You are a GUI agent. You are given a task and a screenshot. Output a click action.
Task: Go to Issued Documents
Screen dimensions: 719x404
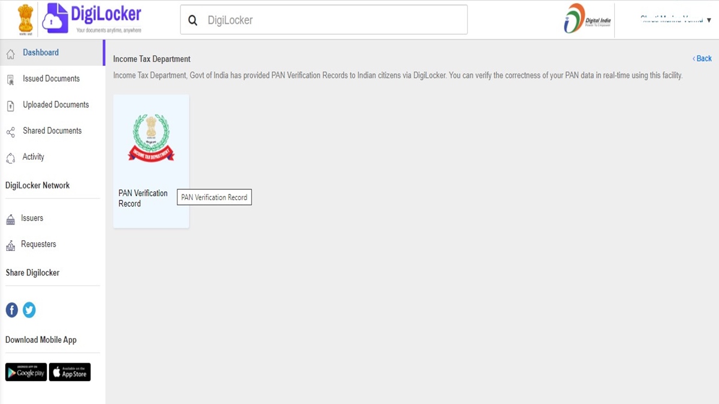[x=53, y=78]
